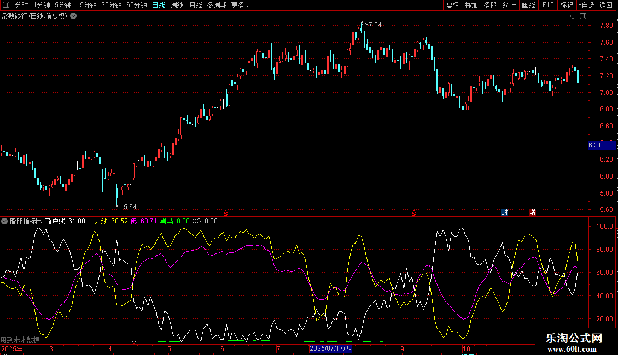This screenshot has width=618, height=355.
Task: Open the 统计 statistics tool
Action: pos(509,5)
